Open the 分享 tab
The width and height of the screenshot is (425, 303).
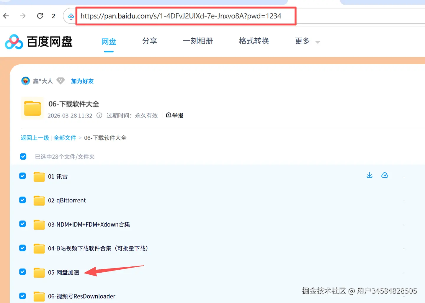(150, 41)
